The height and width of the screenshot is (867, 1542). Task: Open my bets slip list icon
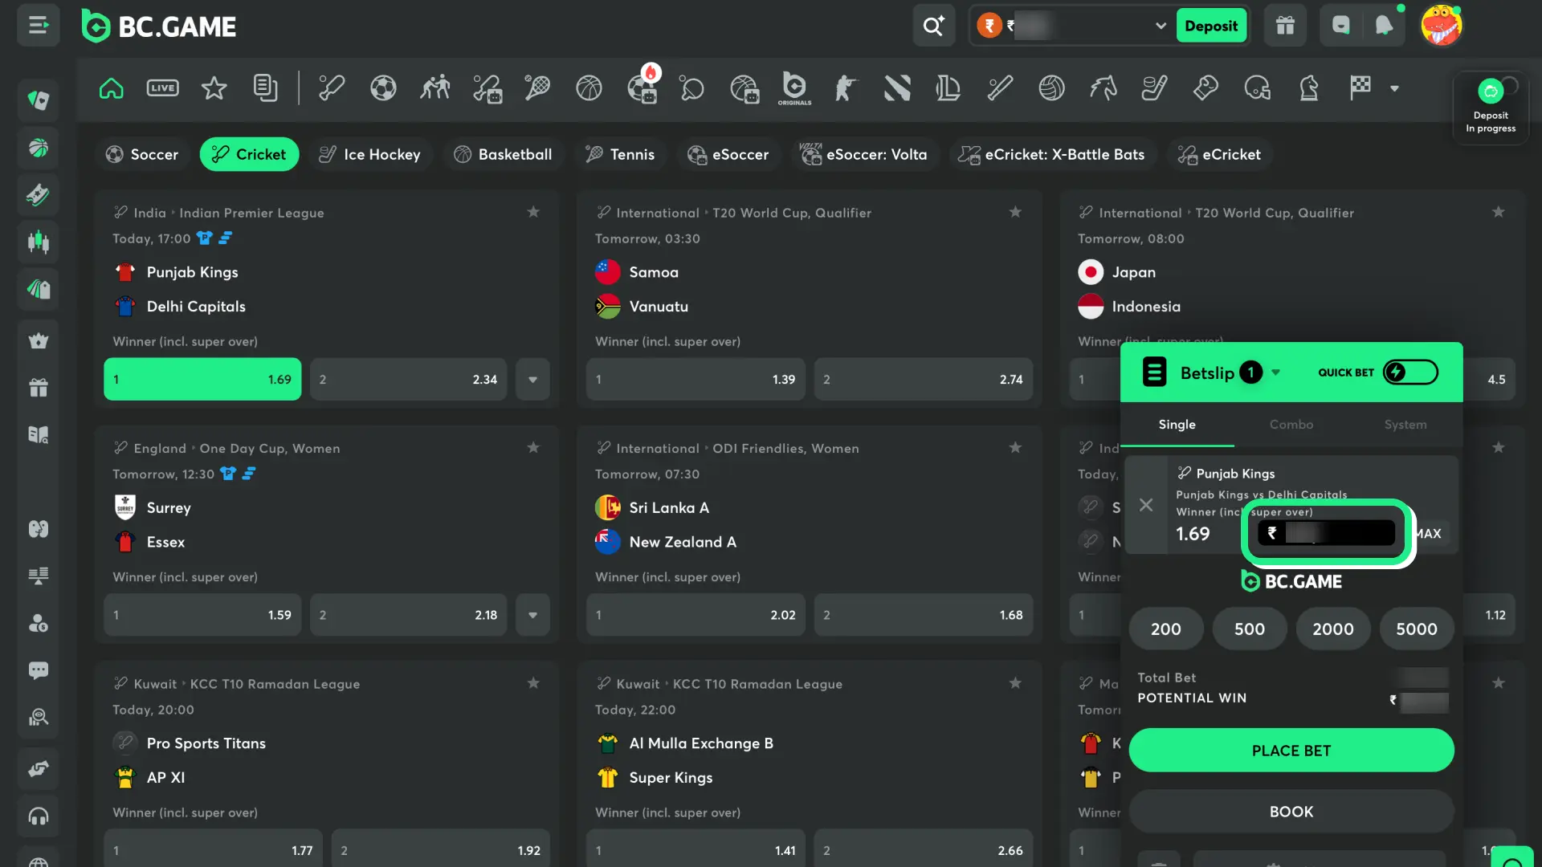pyautogui.click(x=265, y=88)
